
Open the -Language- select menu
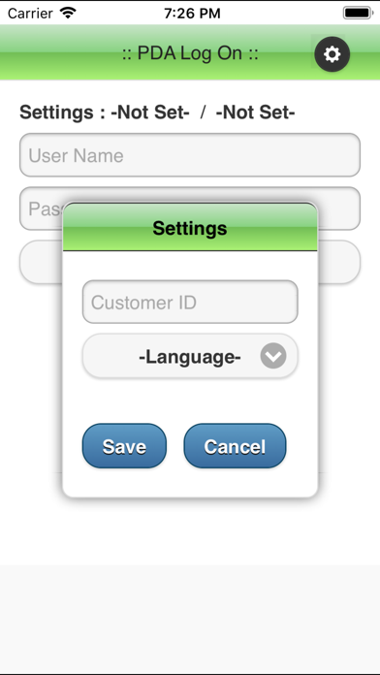pyautogui.click(x=190, y=357)
